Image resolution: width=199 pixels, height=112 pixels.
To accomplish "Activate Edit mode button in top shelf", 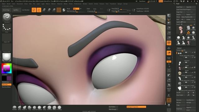I will click(34, 10).
